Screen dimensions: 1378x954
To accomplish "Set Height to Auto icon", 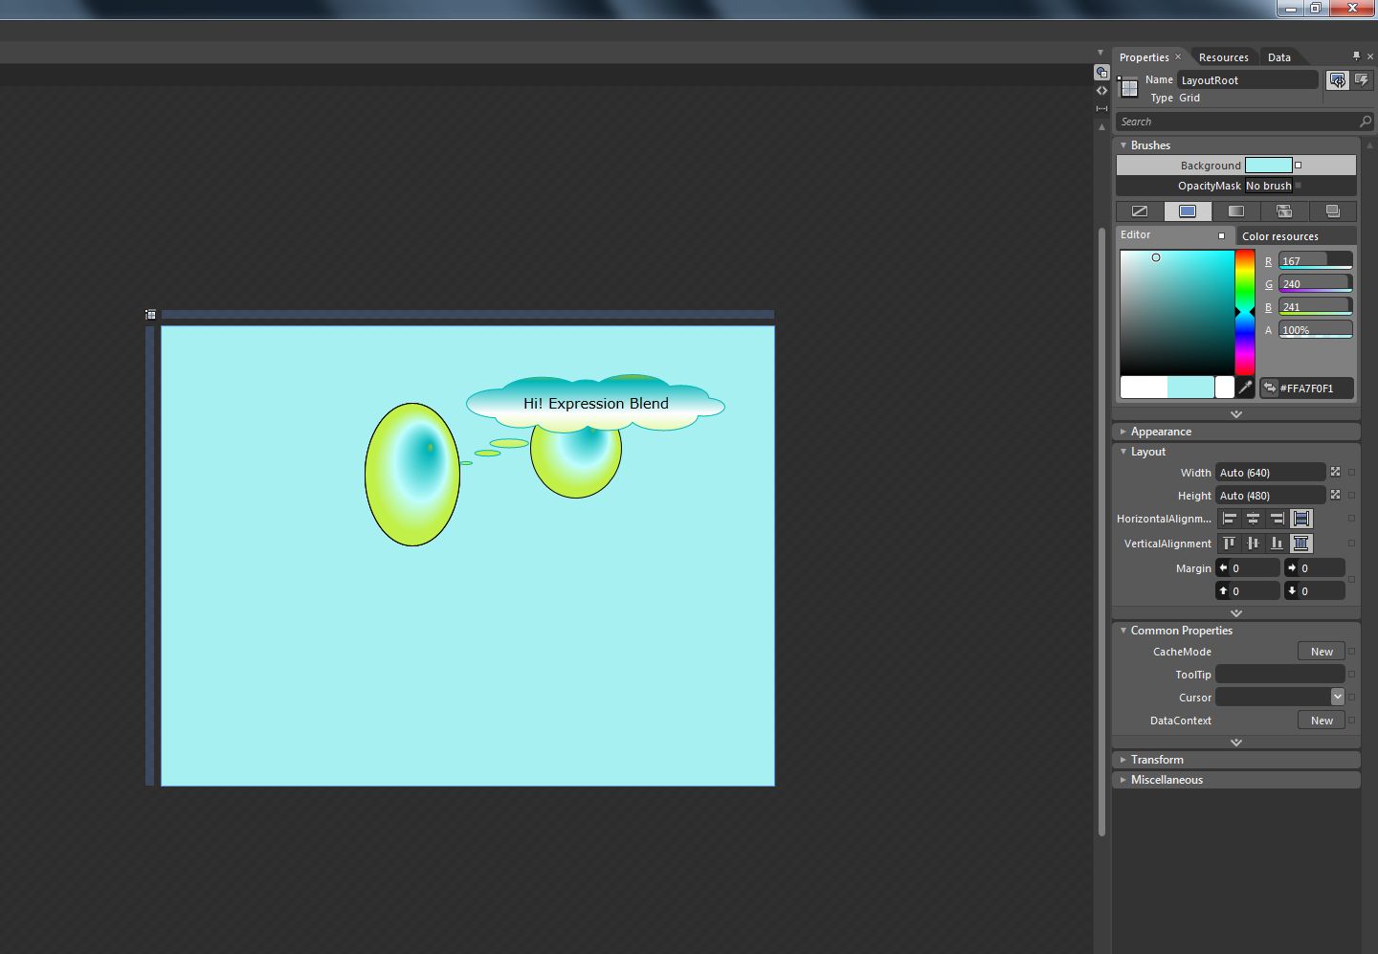I will [1336, 495].
